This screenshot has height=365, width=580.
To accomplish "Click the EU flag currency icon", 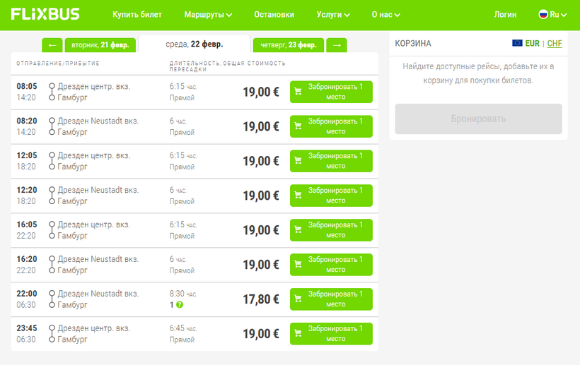I will click(x=517, y=44).
